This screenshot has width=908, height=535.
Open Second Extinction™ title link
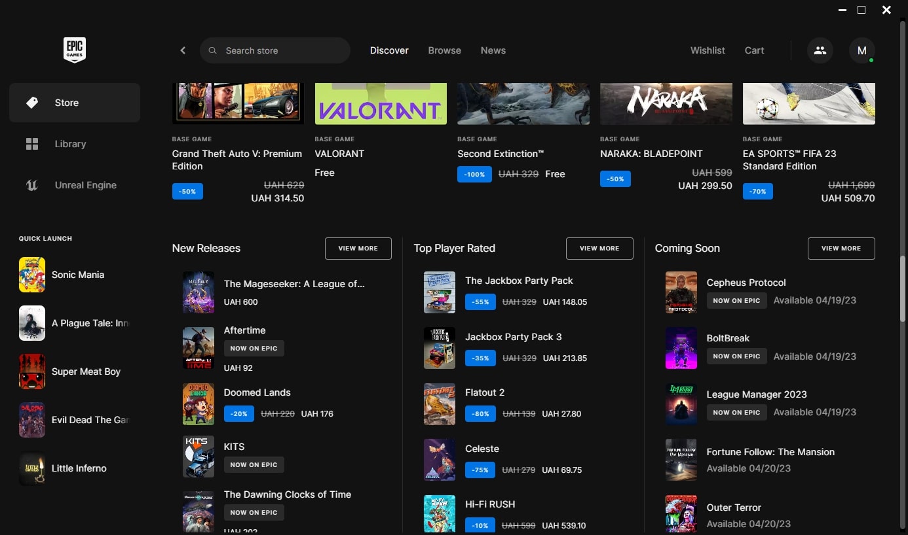501,154
